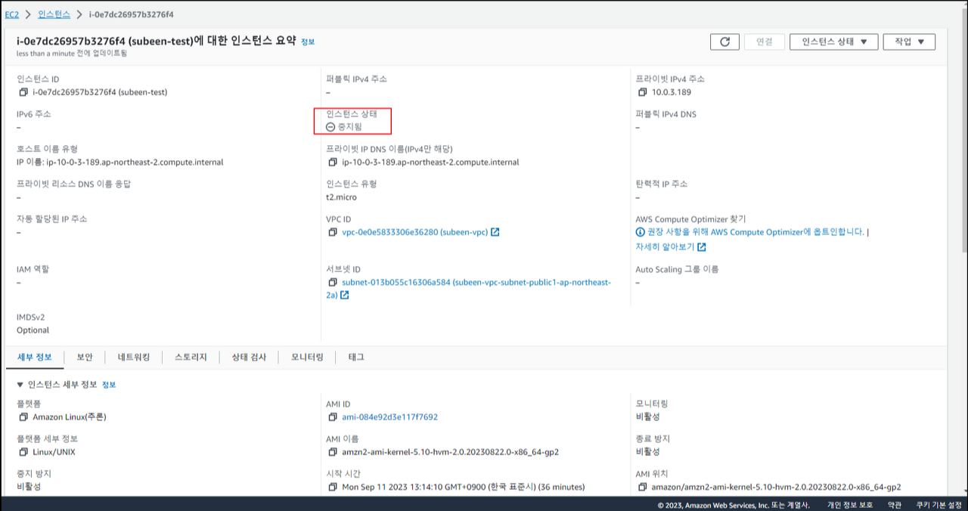Copy instance ID i-0e7dc26957b3276f4

tap(23, 92)
